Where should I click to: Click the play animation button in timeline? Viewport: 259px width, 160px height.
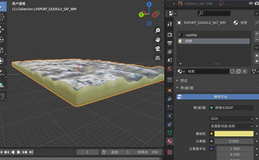19,152
